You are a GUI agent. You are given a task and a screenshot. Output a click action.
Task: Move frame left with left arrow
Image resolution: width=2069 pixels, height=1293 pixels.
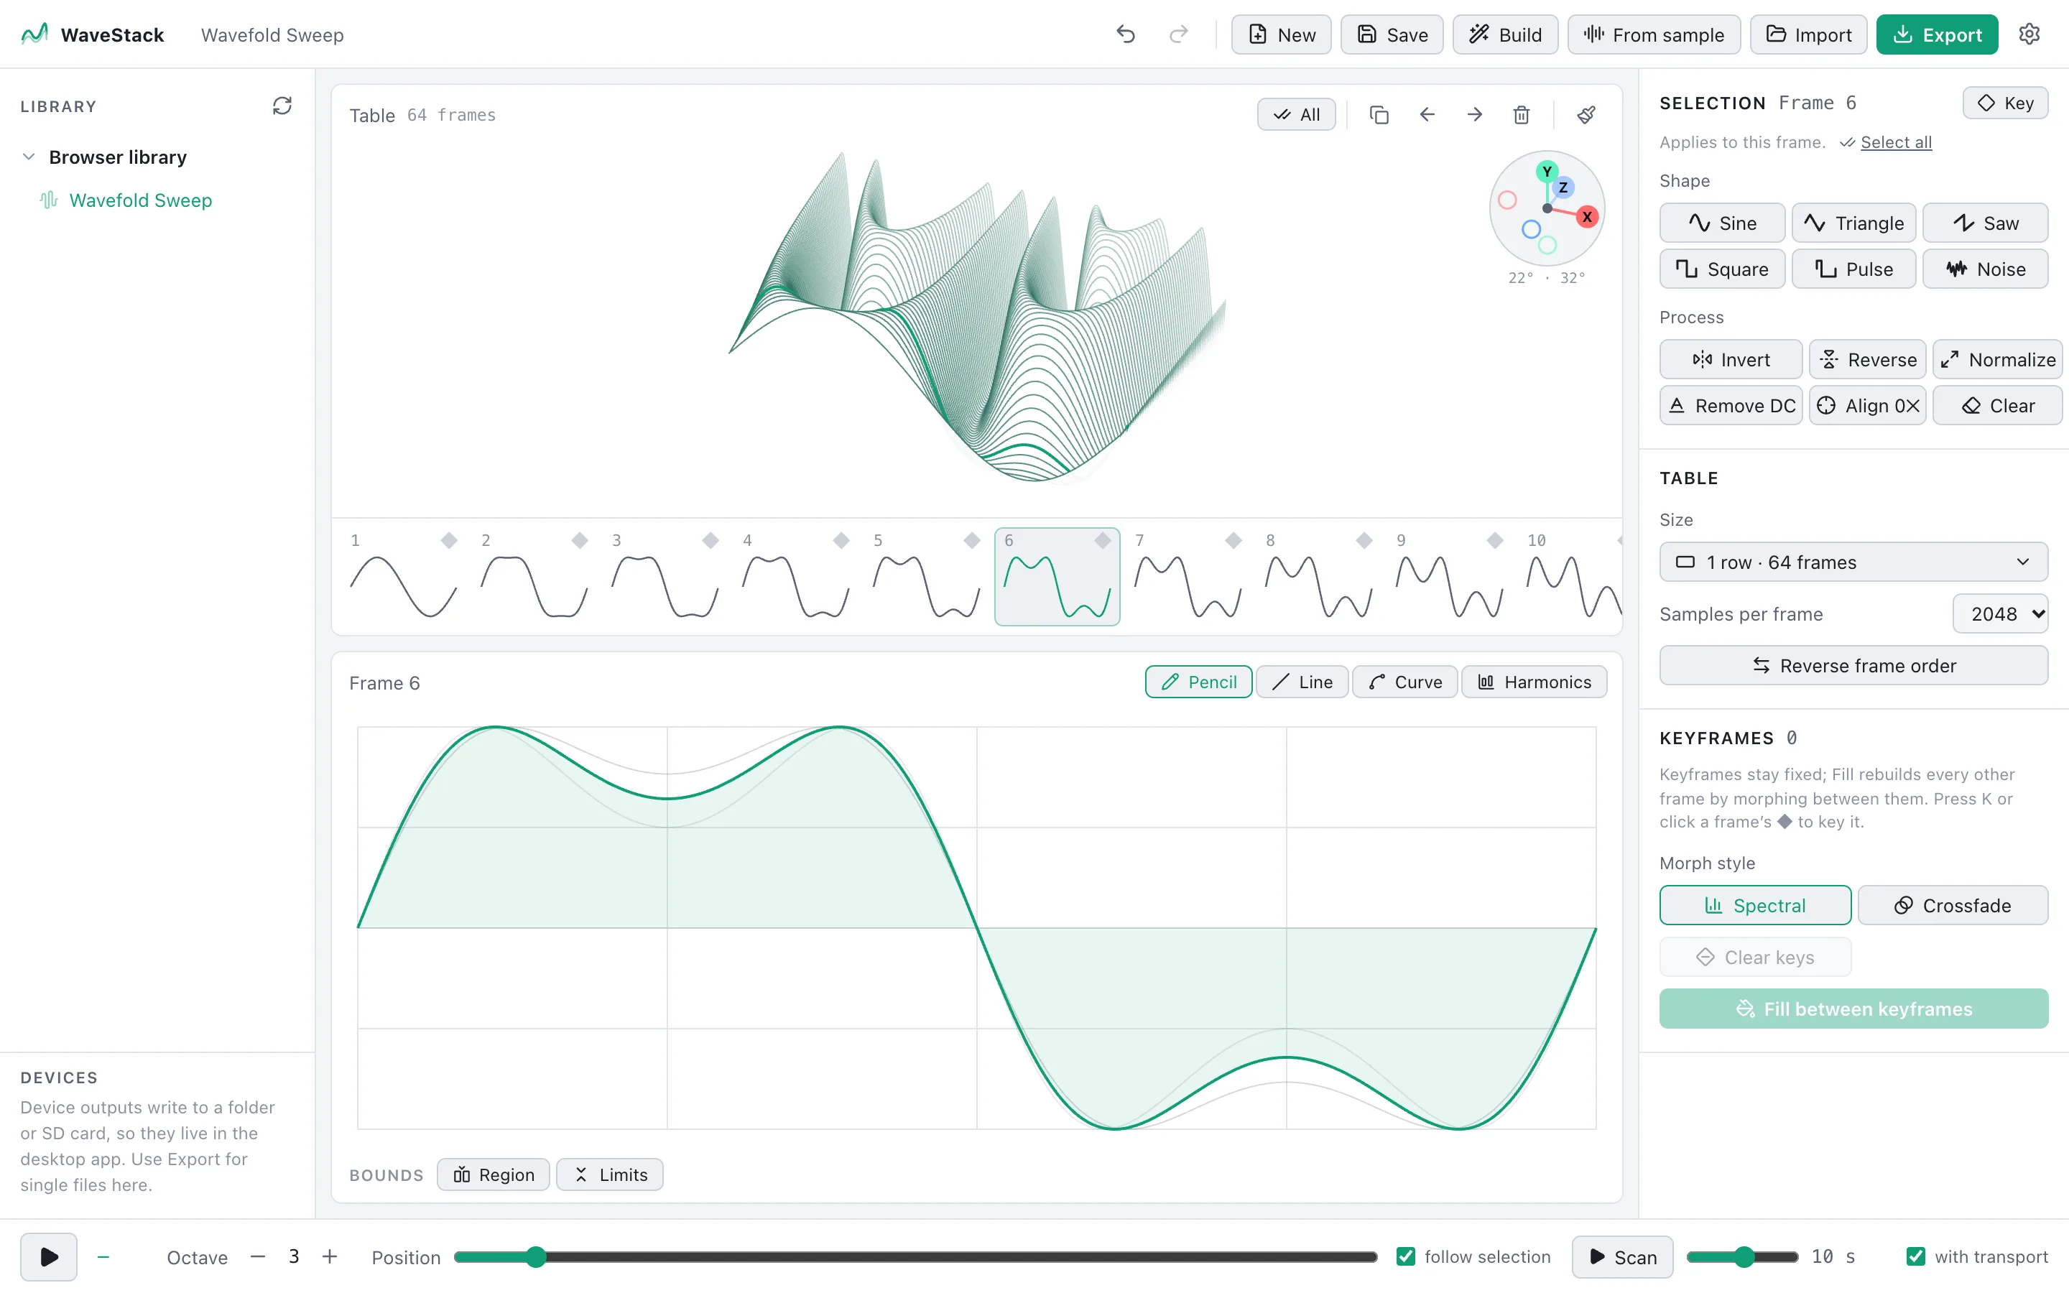click(1426, 115)
